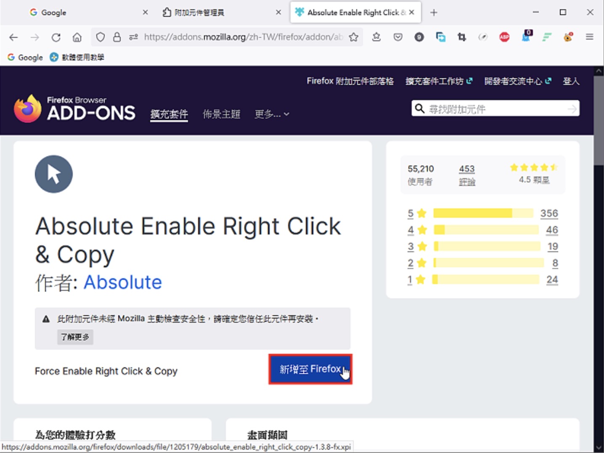
Task: Click the dark circular number extension icon
Action: pos(419,37)
